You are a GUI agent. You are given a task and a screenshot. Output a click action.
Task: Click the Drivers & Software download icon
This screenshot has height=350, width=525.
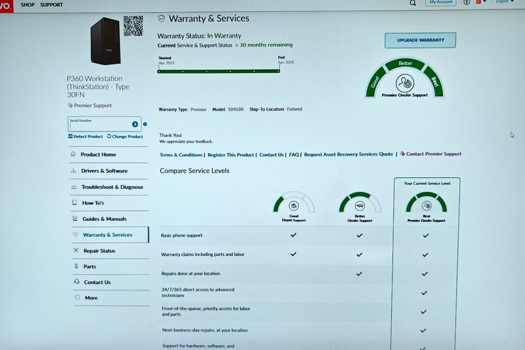[74, 171]
